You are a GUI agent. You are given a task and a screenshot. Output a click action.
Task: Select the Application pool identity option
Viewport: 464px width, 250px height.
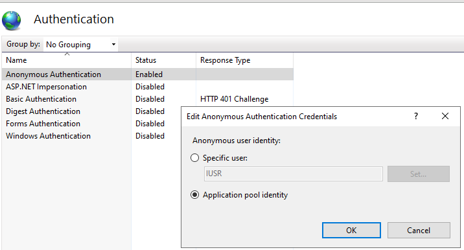194,195
